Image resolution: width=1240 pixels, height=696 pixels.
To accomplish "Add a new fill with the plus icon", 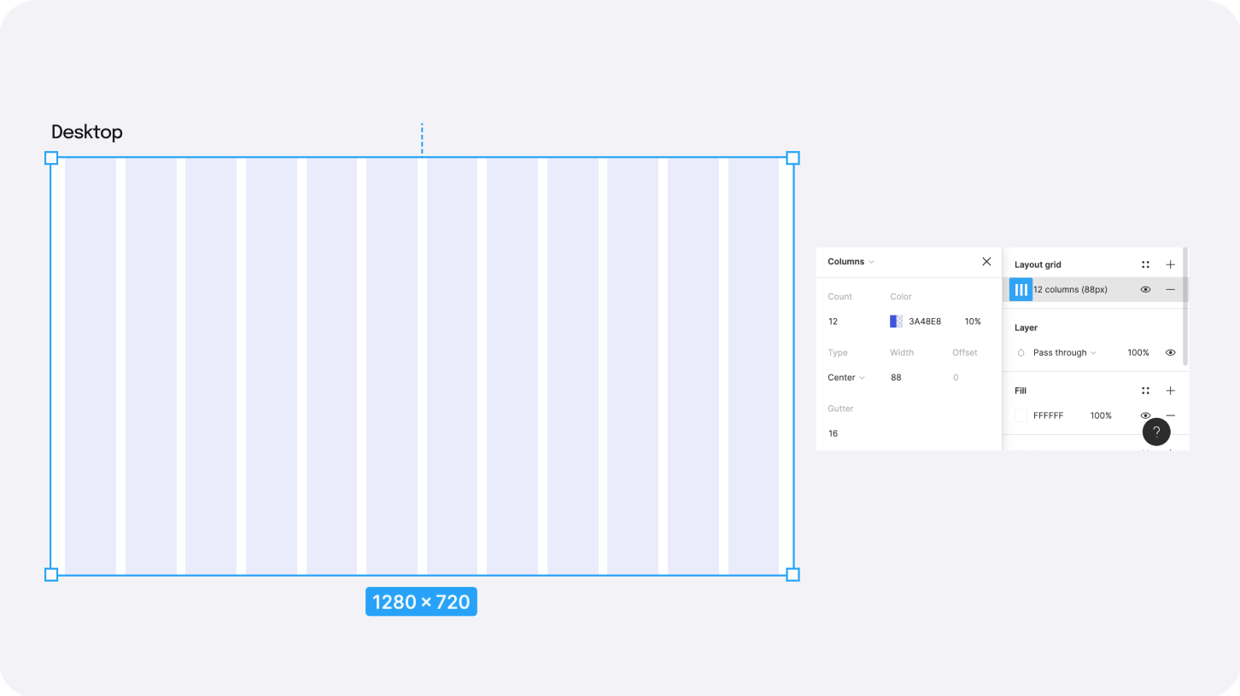I will point(1170,390).
